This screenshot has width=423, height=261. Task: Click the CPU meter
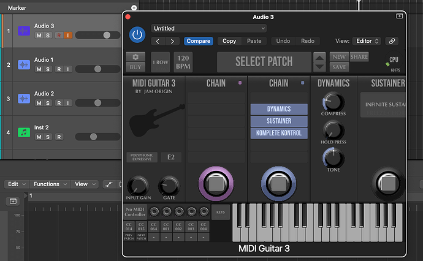click(x=394, y=62)
